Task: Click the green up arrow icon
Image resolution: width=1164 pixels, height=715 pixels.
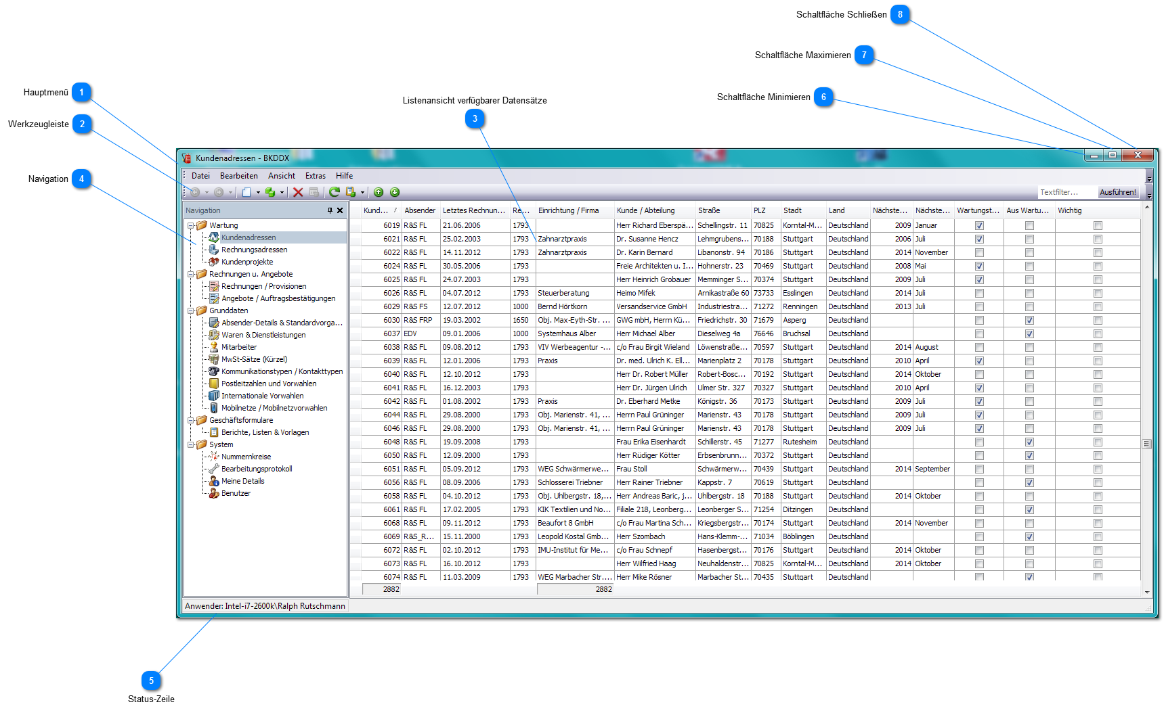Action: (379, 193)
